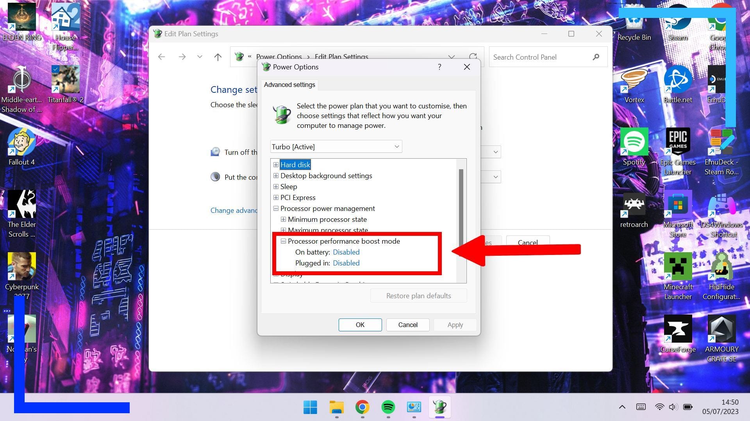Click Restore plan defaults button
The height and width of the screenshot is (421, 750).
tap(418, 296)
